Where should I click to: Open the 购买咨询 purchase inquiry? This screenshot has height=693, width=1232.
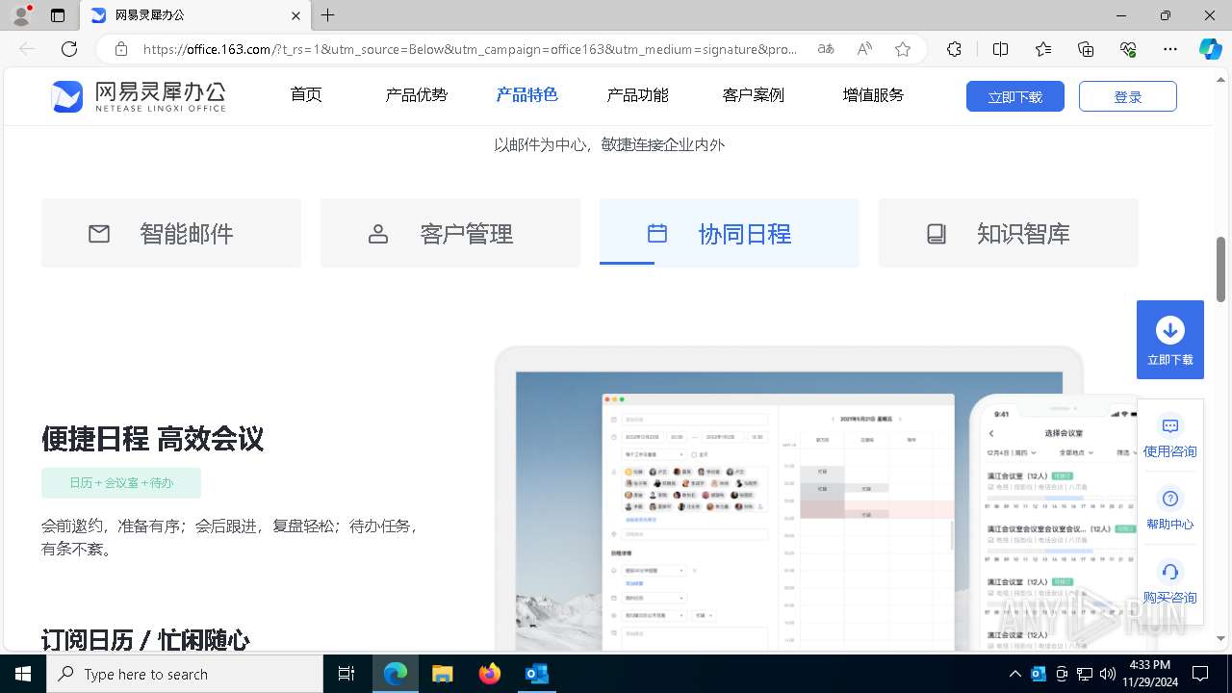click(x=1170, y=583)
